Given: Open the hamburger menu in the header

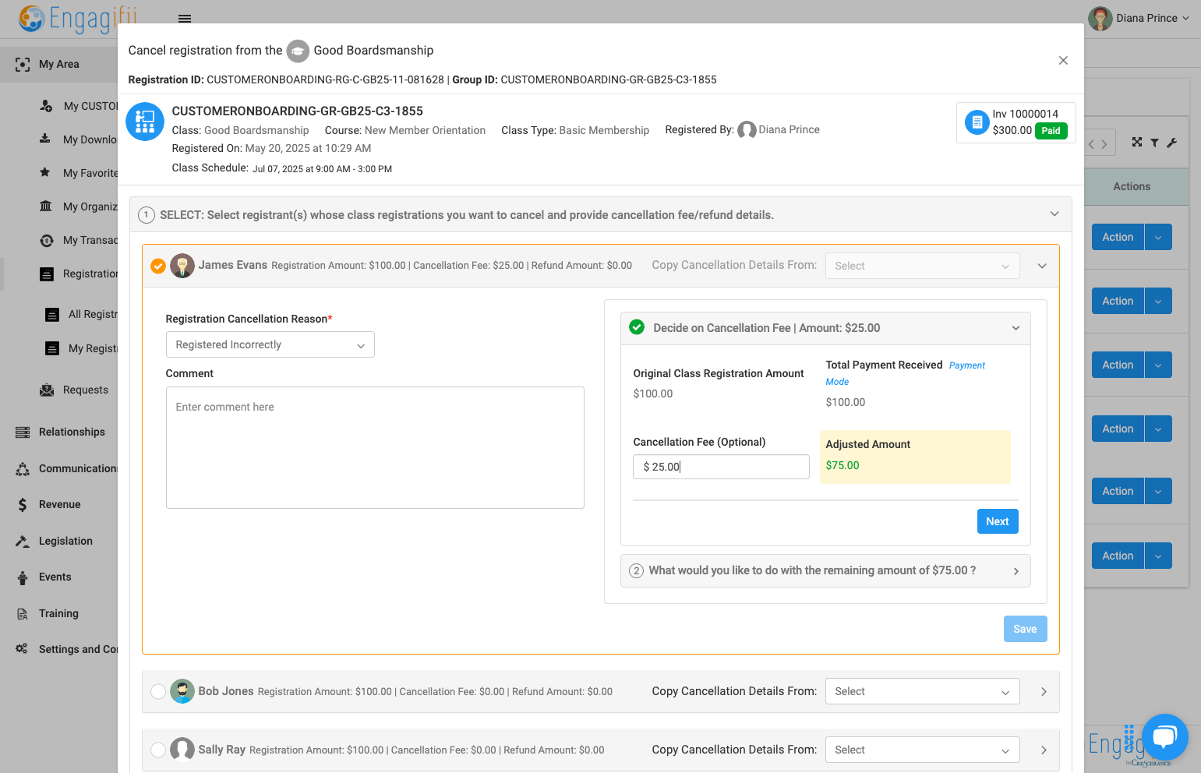Looking at the screenshot, I should (x=185, y=19).
